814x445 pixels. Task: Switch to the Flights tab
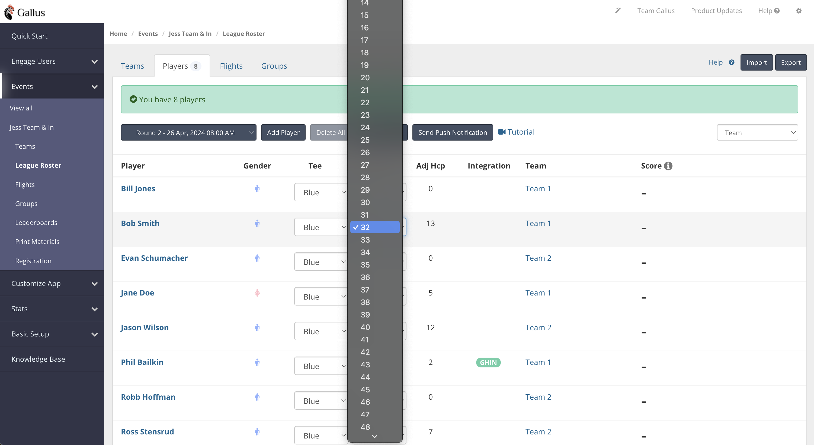click(x=231, y=66)
